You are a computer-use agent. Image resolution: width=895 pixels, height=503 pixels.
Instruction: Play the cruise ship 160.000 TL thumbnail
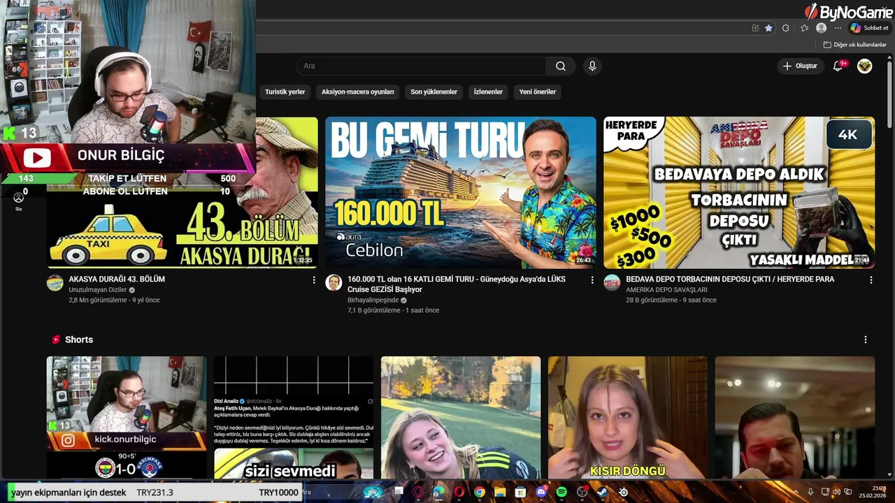pyautogui.click(x=461, y=192)
